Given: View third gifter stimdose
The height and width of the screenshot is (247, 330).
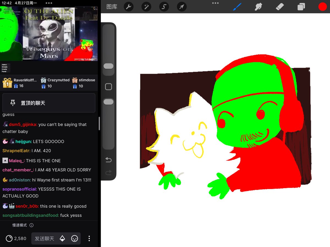Looking at the screenshot, I should pyautogui.click(x=84, y=83).
